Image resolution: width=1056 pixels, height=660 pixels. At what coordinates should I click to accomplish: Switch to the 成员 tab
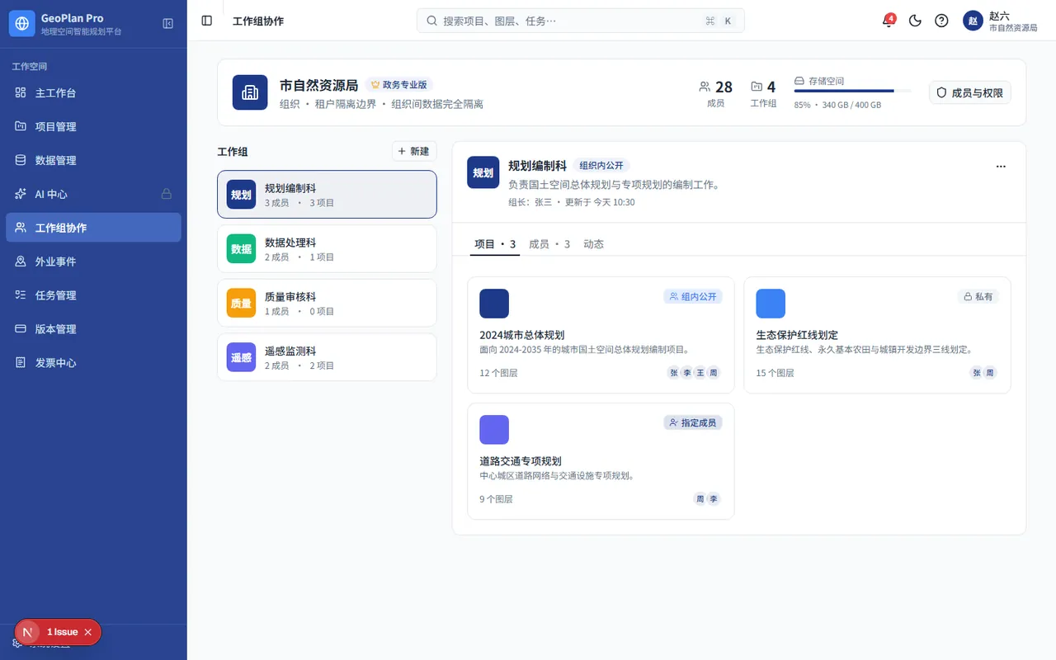[x=549, y=244]
